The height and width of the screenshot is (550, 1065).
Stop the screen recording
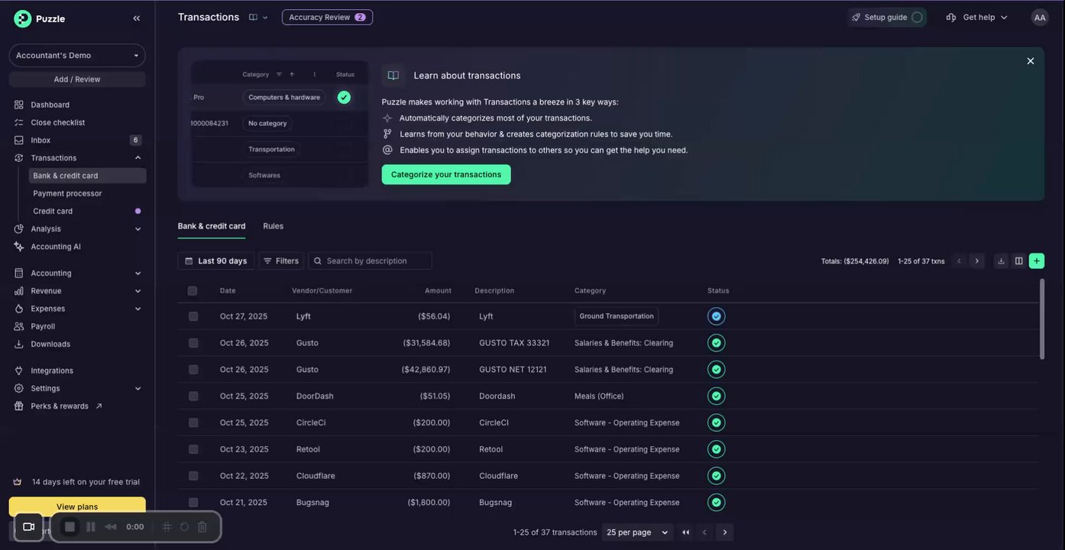point(70,526)
